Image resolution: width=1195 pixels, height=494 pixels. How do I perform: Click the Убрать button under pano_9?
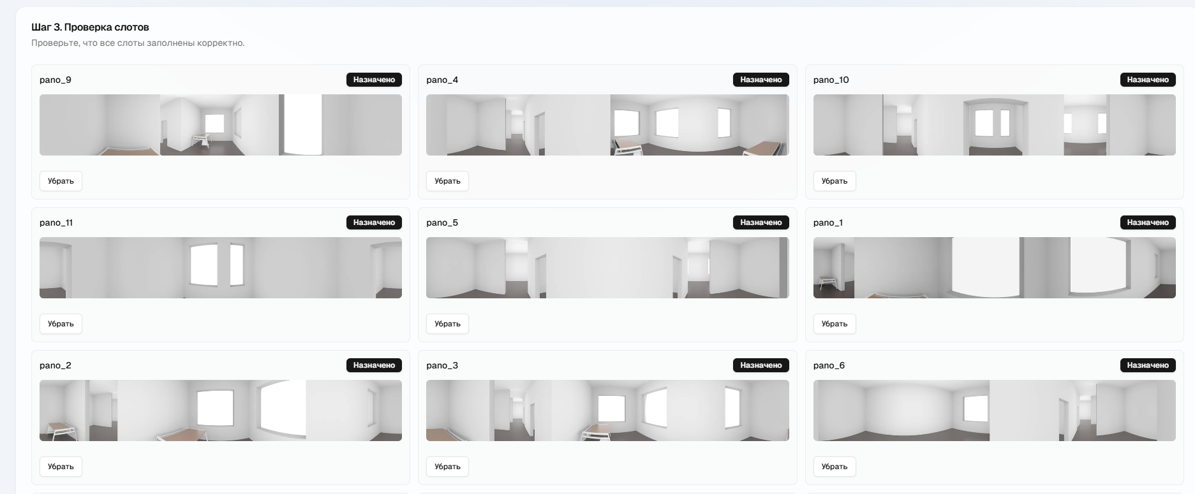pos(61,181)
